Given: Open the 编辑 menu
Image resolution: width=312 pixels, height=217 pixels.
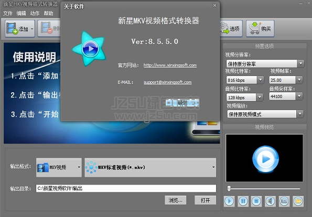Looking at the screenshot, I should coord(21,13).
